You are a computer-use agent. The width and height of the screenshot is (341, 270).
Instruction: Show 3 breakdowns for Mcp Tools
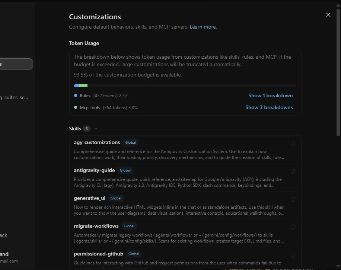[x=269, y=107]
